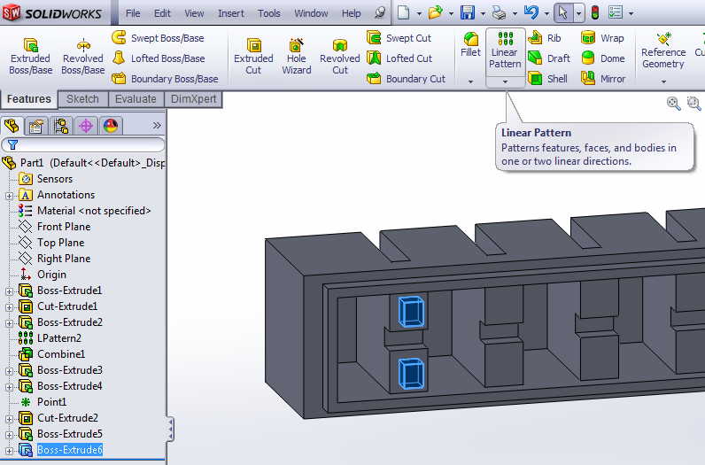This screenshot has height=465, width=705.
Task: Open Reference Geometry tool
Action: [x=663, y=50]
